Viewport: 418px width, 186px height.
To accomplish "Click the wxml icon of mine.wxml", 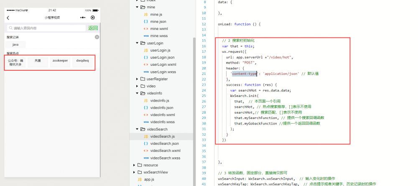I will (146, 29).
